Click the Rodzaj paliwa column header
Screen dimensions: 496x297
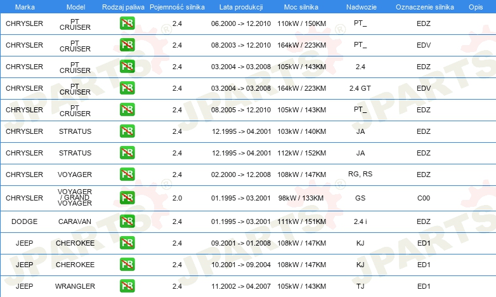coord(123,7)
